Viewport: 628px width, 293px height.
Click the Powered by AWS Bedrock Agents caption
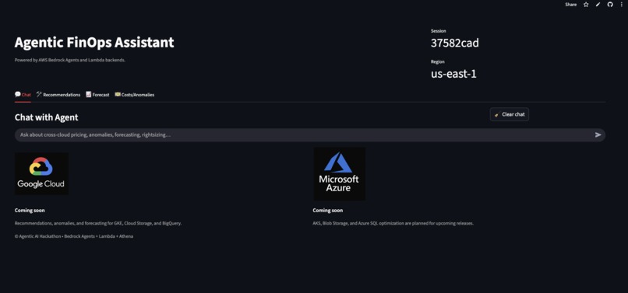(x=70, y=60)
